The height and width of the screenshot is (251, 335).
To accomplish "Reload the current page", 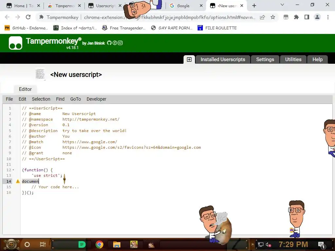I will [x=28, y=17].
